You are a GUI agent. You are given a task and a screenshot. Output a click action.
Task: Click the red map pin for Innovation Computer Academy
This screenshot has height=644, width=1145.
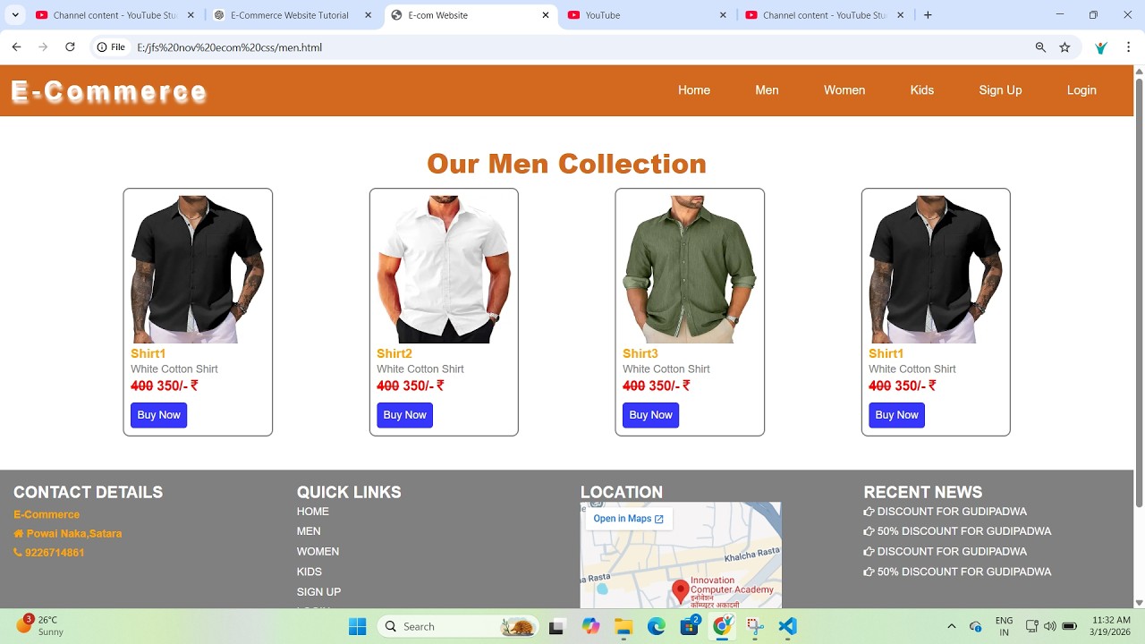click(681, 591)
